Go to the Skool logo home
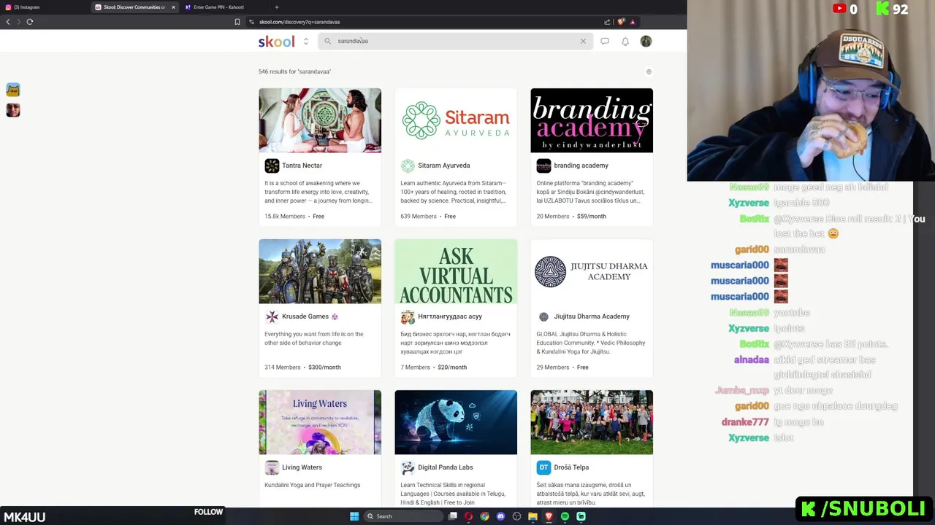Image resolution: width=935 pixels, height=525 pixels. [276, 42]
